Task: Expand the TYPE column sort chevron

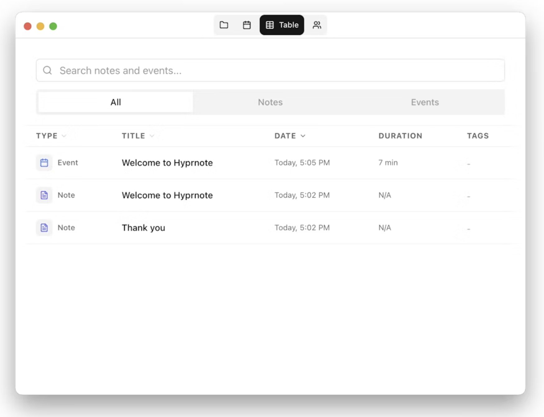Action: pyautogui.click(x=64, y=136)
